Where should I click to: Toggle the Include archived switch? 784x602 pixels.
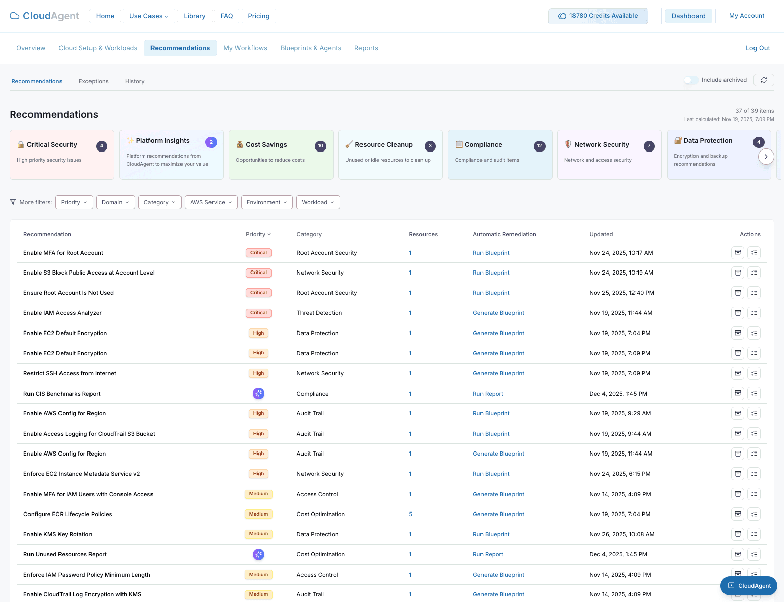691,80
